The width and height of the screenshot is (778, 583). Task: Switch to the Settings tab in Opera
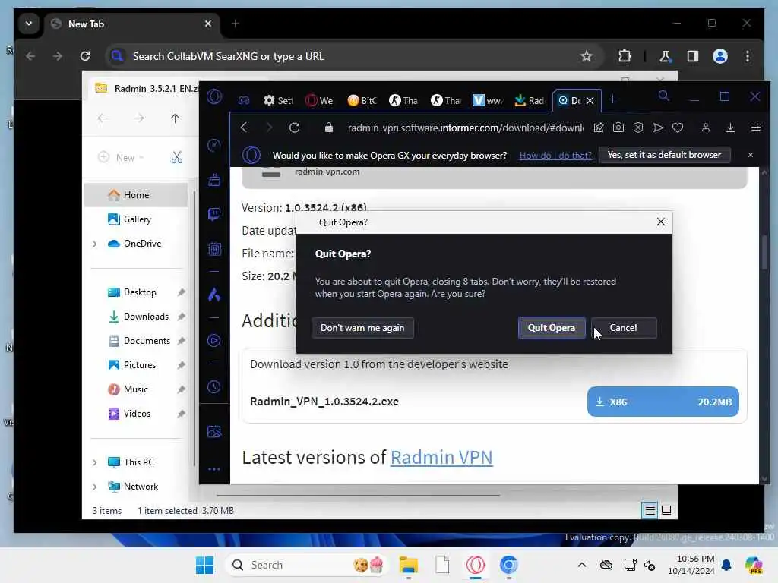click(278, 100)
